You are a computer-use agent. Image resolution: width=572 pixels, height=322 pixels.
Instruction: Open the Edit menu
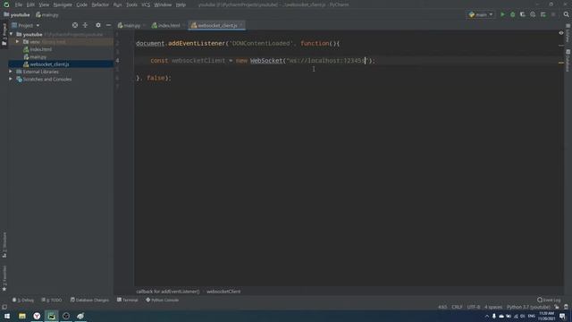coord(30,4)
